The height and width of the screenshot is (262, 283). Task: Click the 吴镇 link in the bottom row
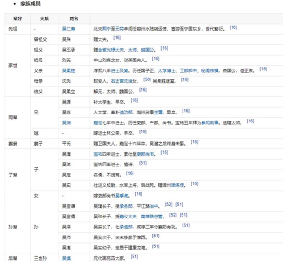(66, 258)
